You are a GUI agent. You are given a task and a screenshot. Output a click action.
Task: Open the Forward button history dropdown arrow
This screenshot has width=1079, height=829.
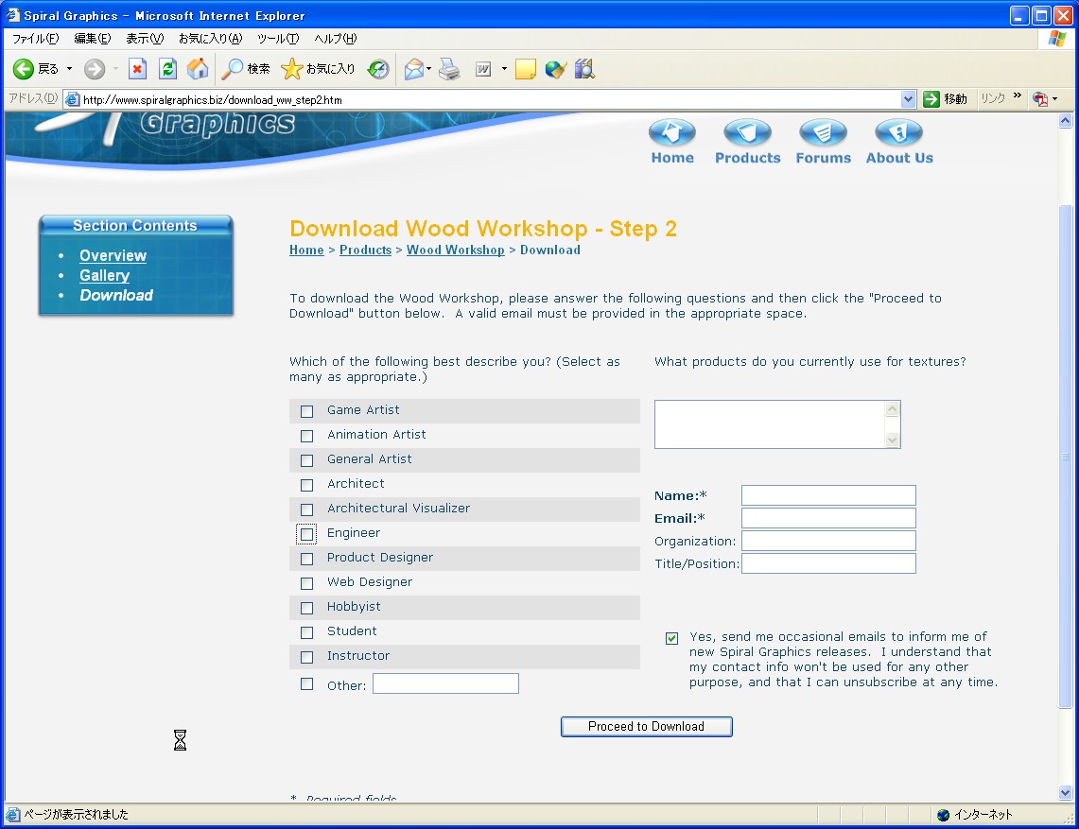tap(115, 69)
